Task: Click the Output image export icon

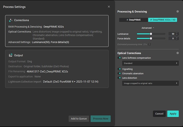Action: click(x=11, y=55)
